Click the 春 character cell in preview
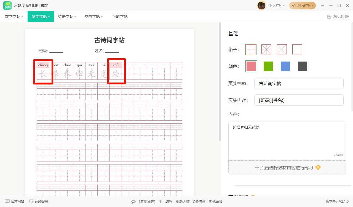The height and width of the screenshot is (207, 353). [x=67, y=74]
